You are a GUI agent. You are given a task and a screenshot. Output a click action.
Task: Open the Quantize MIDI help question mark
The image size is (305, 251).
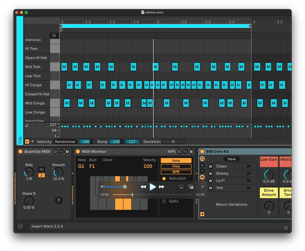59,200
